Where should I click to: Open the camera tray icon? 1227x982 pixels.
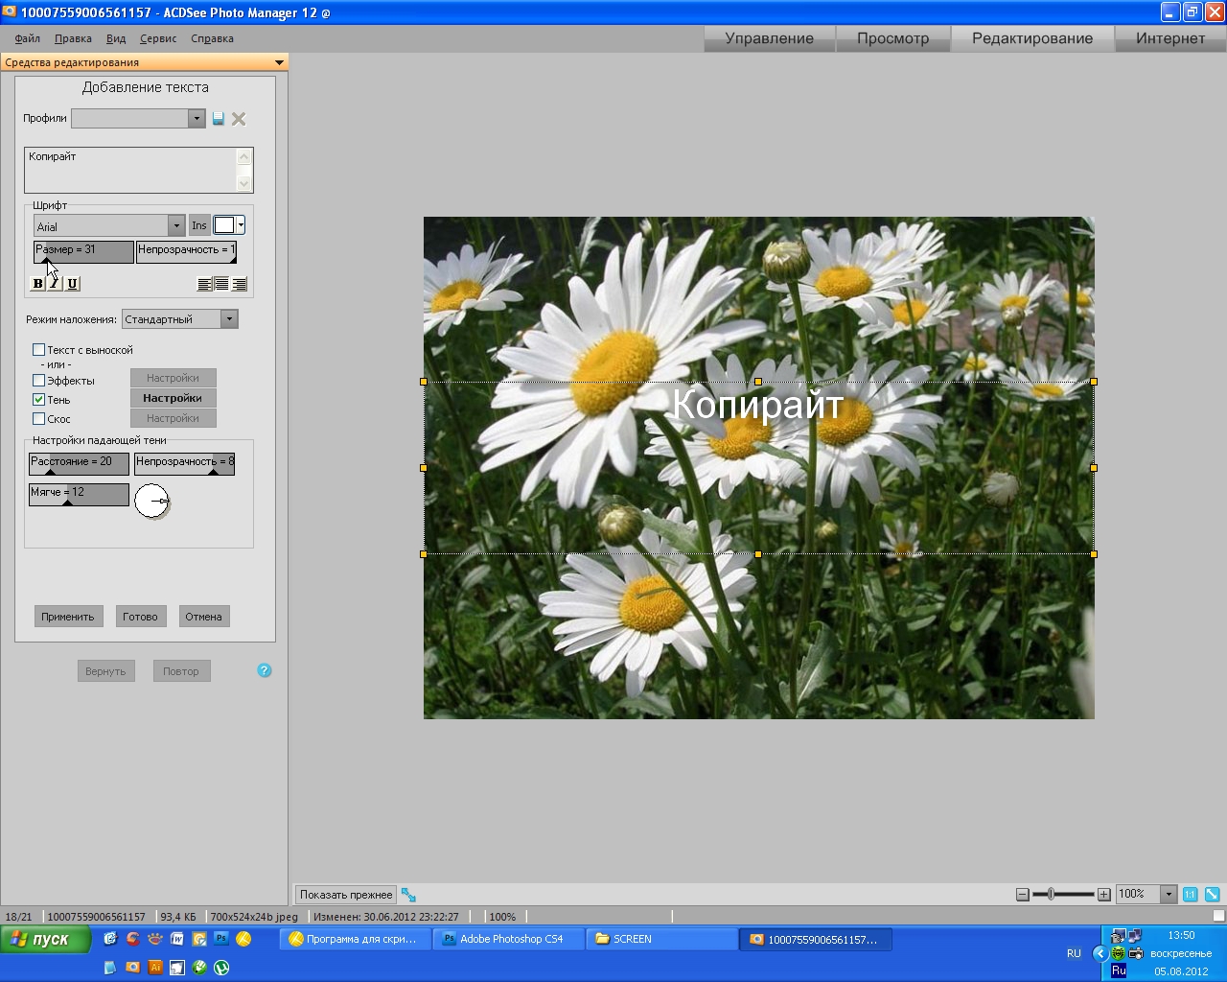coord(1136,953)
